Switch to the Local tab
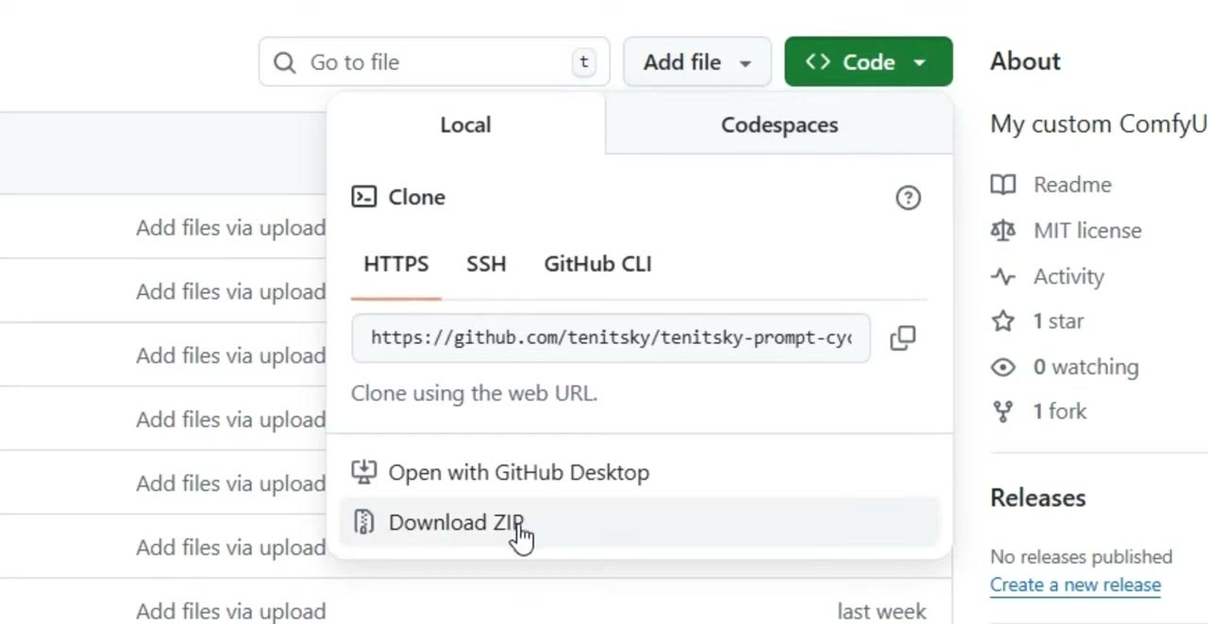This screenshot has height=624, width=1208. tap(465, 124)
